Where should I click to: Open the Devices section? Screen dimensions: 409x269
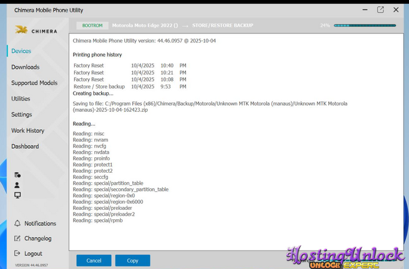(21, 51)
